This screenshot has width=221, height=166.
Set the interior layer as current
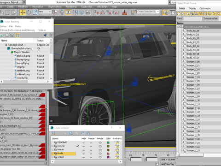point(77,150)
